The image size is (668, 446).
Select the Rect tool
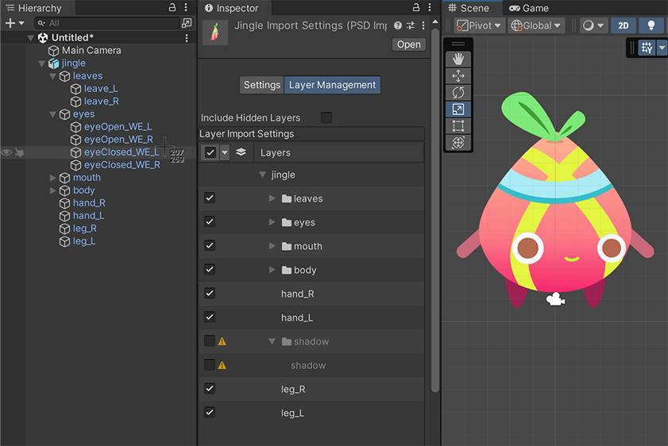click(x=458, y=126)
